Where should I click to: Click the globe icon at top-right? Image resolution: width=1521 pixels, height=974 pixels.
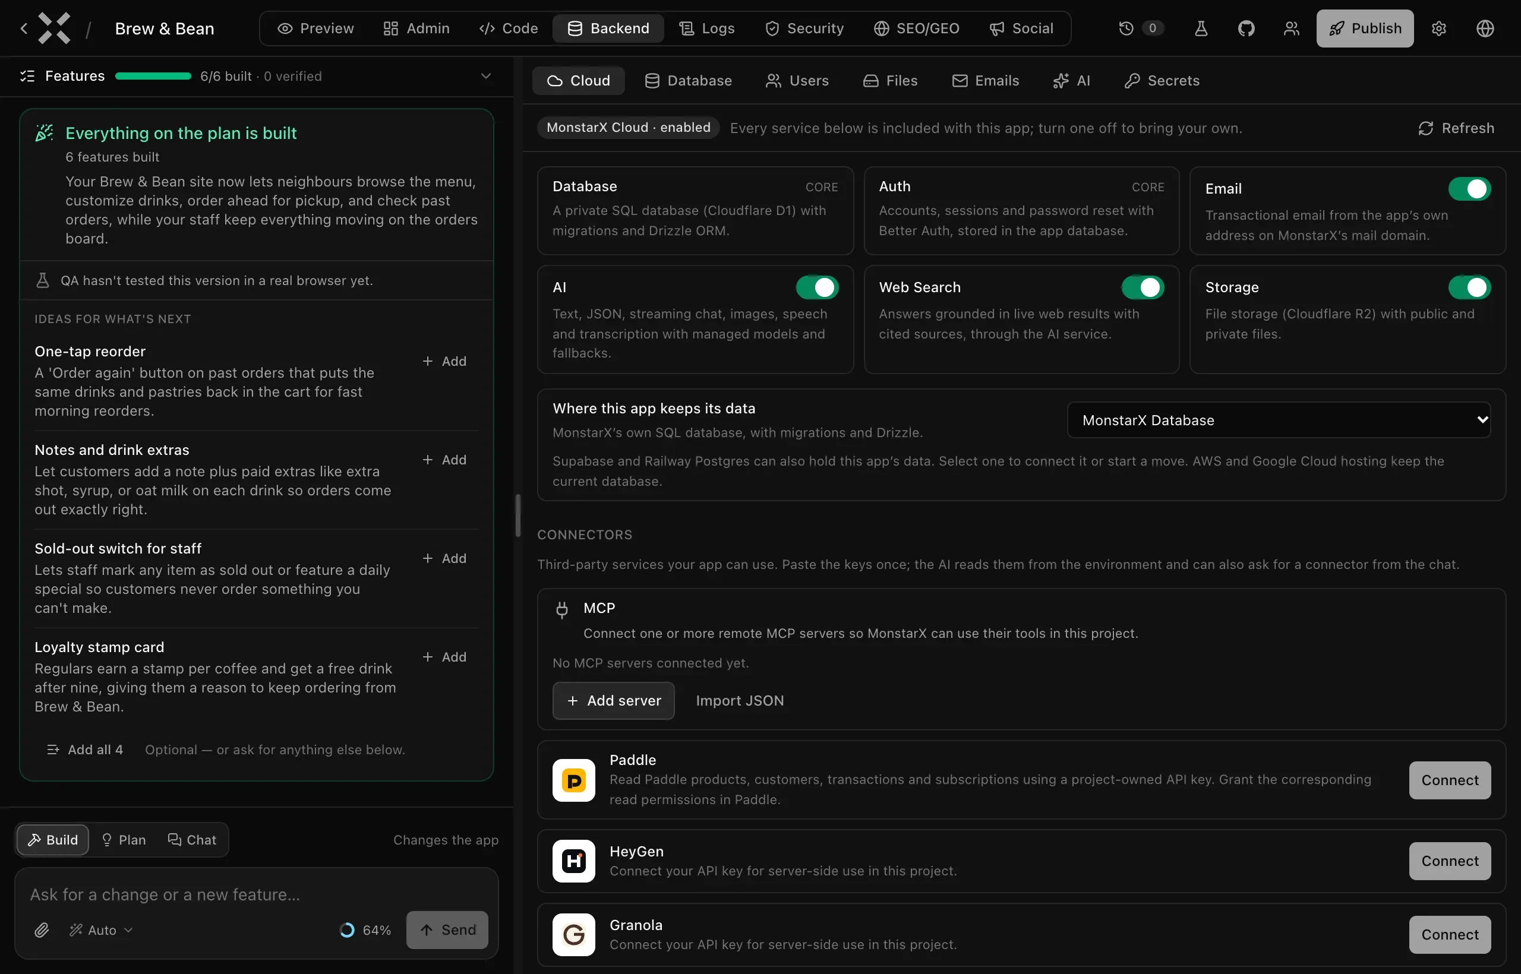click(x=1485, y=29)
